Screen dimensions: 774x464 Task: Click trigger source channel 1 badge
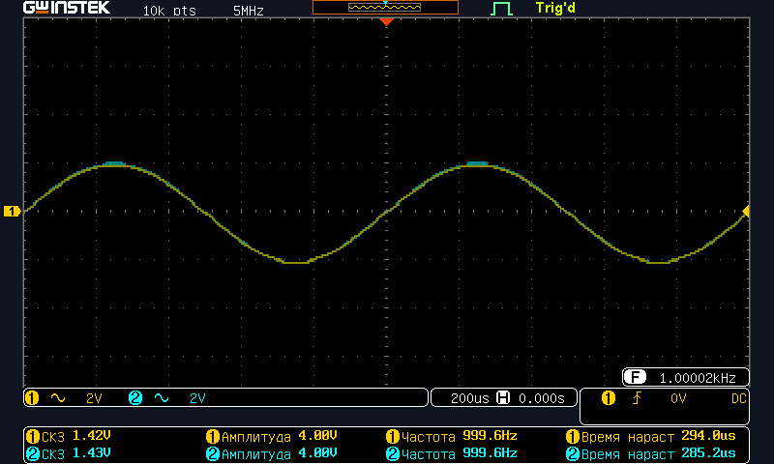pos(609,398)
